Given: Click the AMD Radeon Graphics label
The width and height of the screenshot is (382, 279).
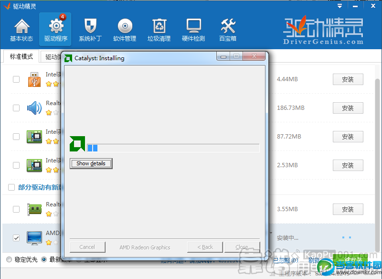Looking at the screenshot, I should pyautogui.click(x=145, y=247).
